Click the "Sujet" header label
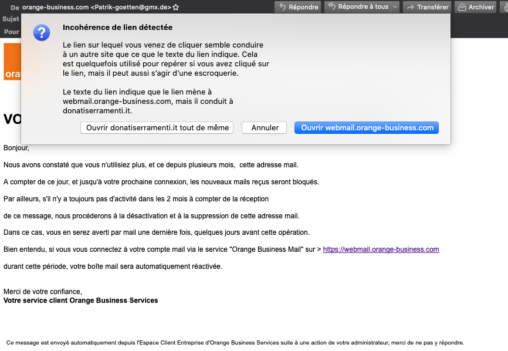This screenshot has width=508, height=351. coord(11,19)
